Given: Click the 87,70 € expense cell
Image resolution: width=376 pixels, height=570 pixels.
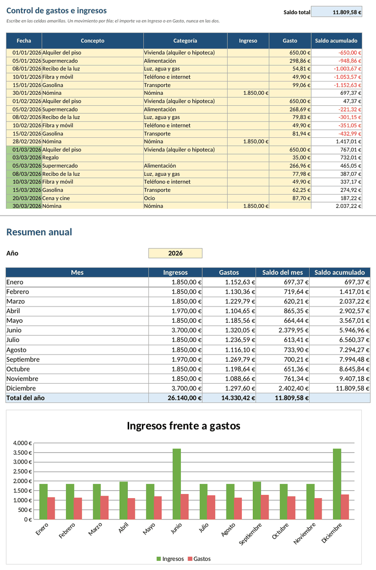Looking at the screenshot, I should 290,198.
